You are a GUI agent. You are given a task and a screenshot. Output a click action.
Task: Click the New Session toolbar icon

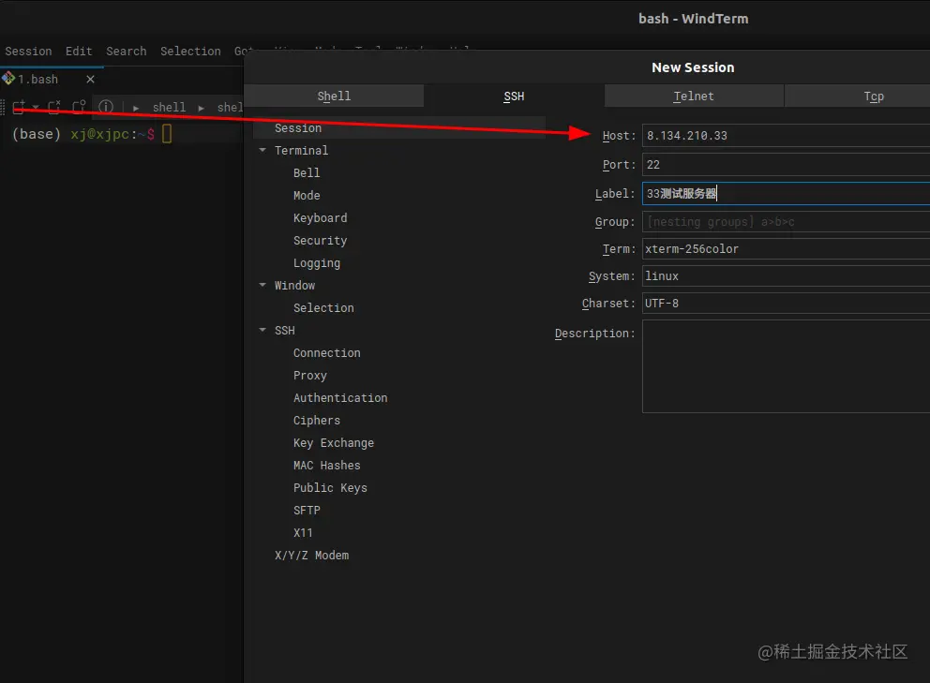click(19, 107)
